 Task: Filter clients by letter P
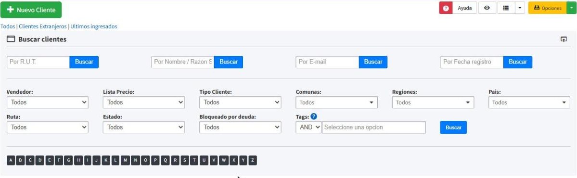coord(155,160)
